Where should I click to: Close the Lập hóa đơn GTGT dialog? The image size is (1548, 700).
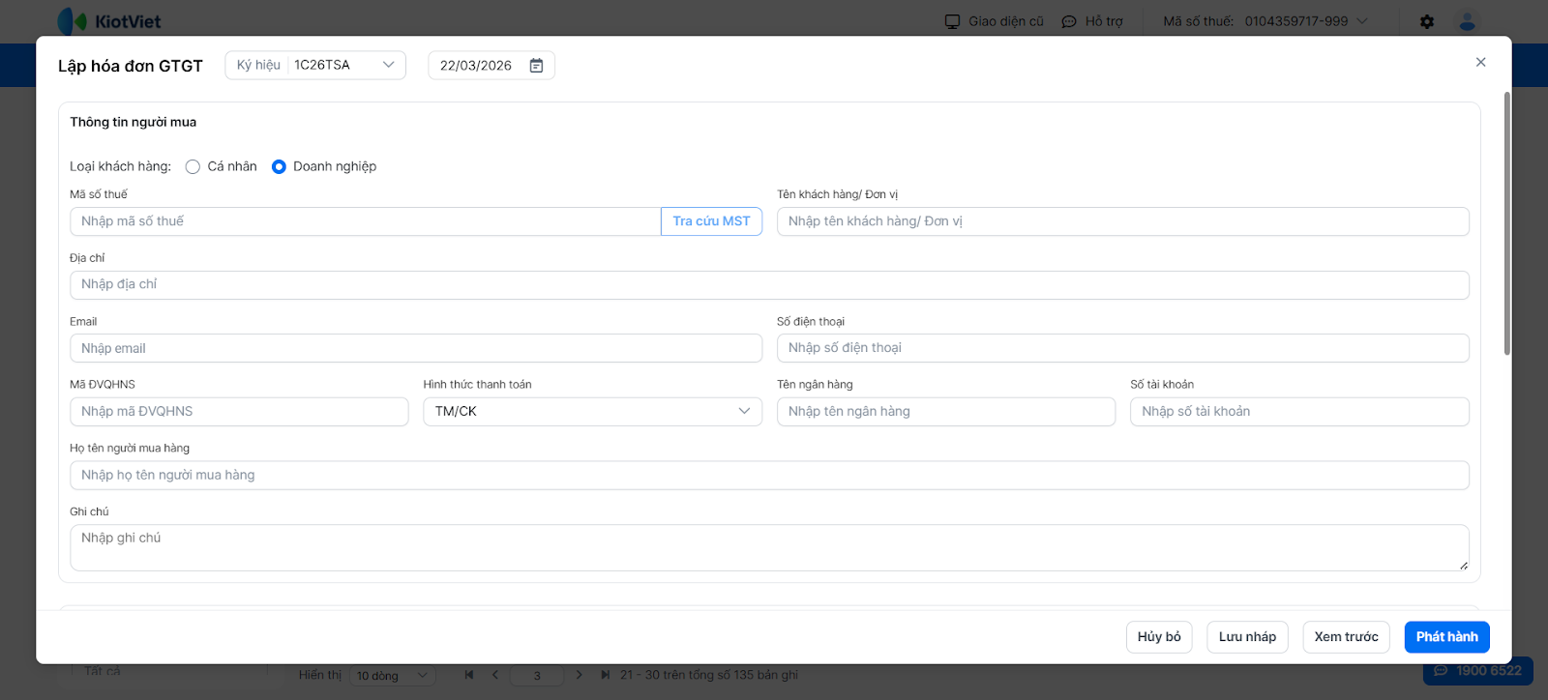point(1480,62)
